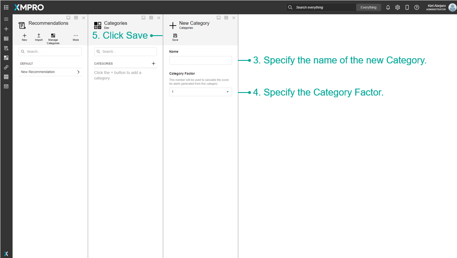Open the notifications bell
The height and width of the screenshot is (258, 457).
[388, 7]
